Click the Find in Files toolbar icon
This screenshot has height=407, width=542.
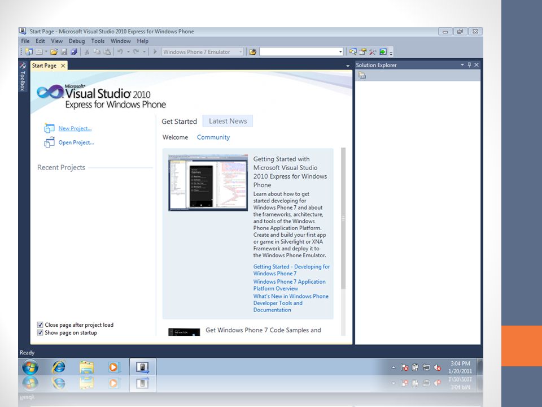(x=253, y=52)
